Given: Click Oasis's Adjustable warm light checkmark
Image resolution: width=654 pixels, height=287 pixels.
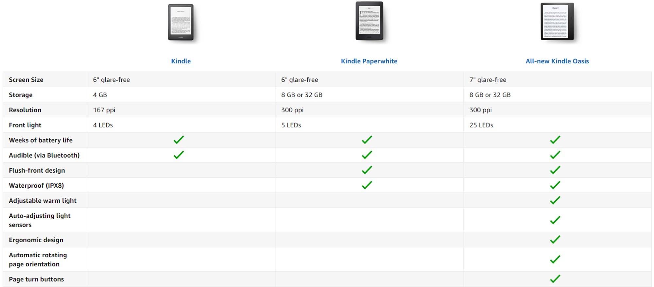Looking at the screenshot, I should (x=555, y=200).
